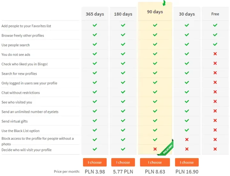230x176 pixels.
Task: Choose the 365 days plan
Action: point(95,162)
